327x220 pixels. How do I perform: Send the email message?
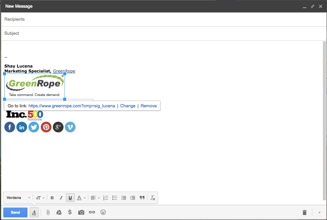click(x=15, y=212)
